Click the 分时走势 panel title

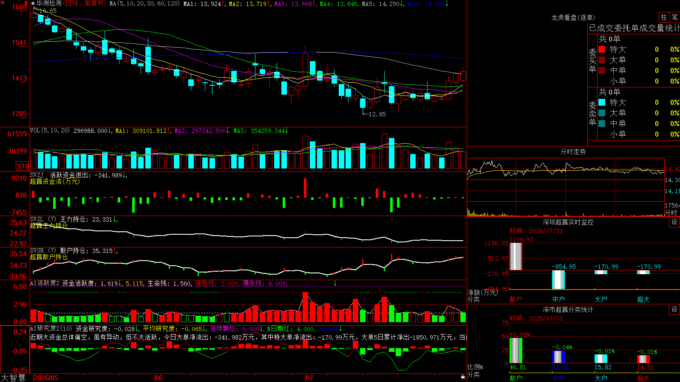pyautogui.click(x=573, y=152)
